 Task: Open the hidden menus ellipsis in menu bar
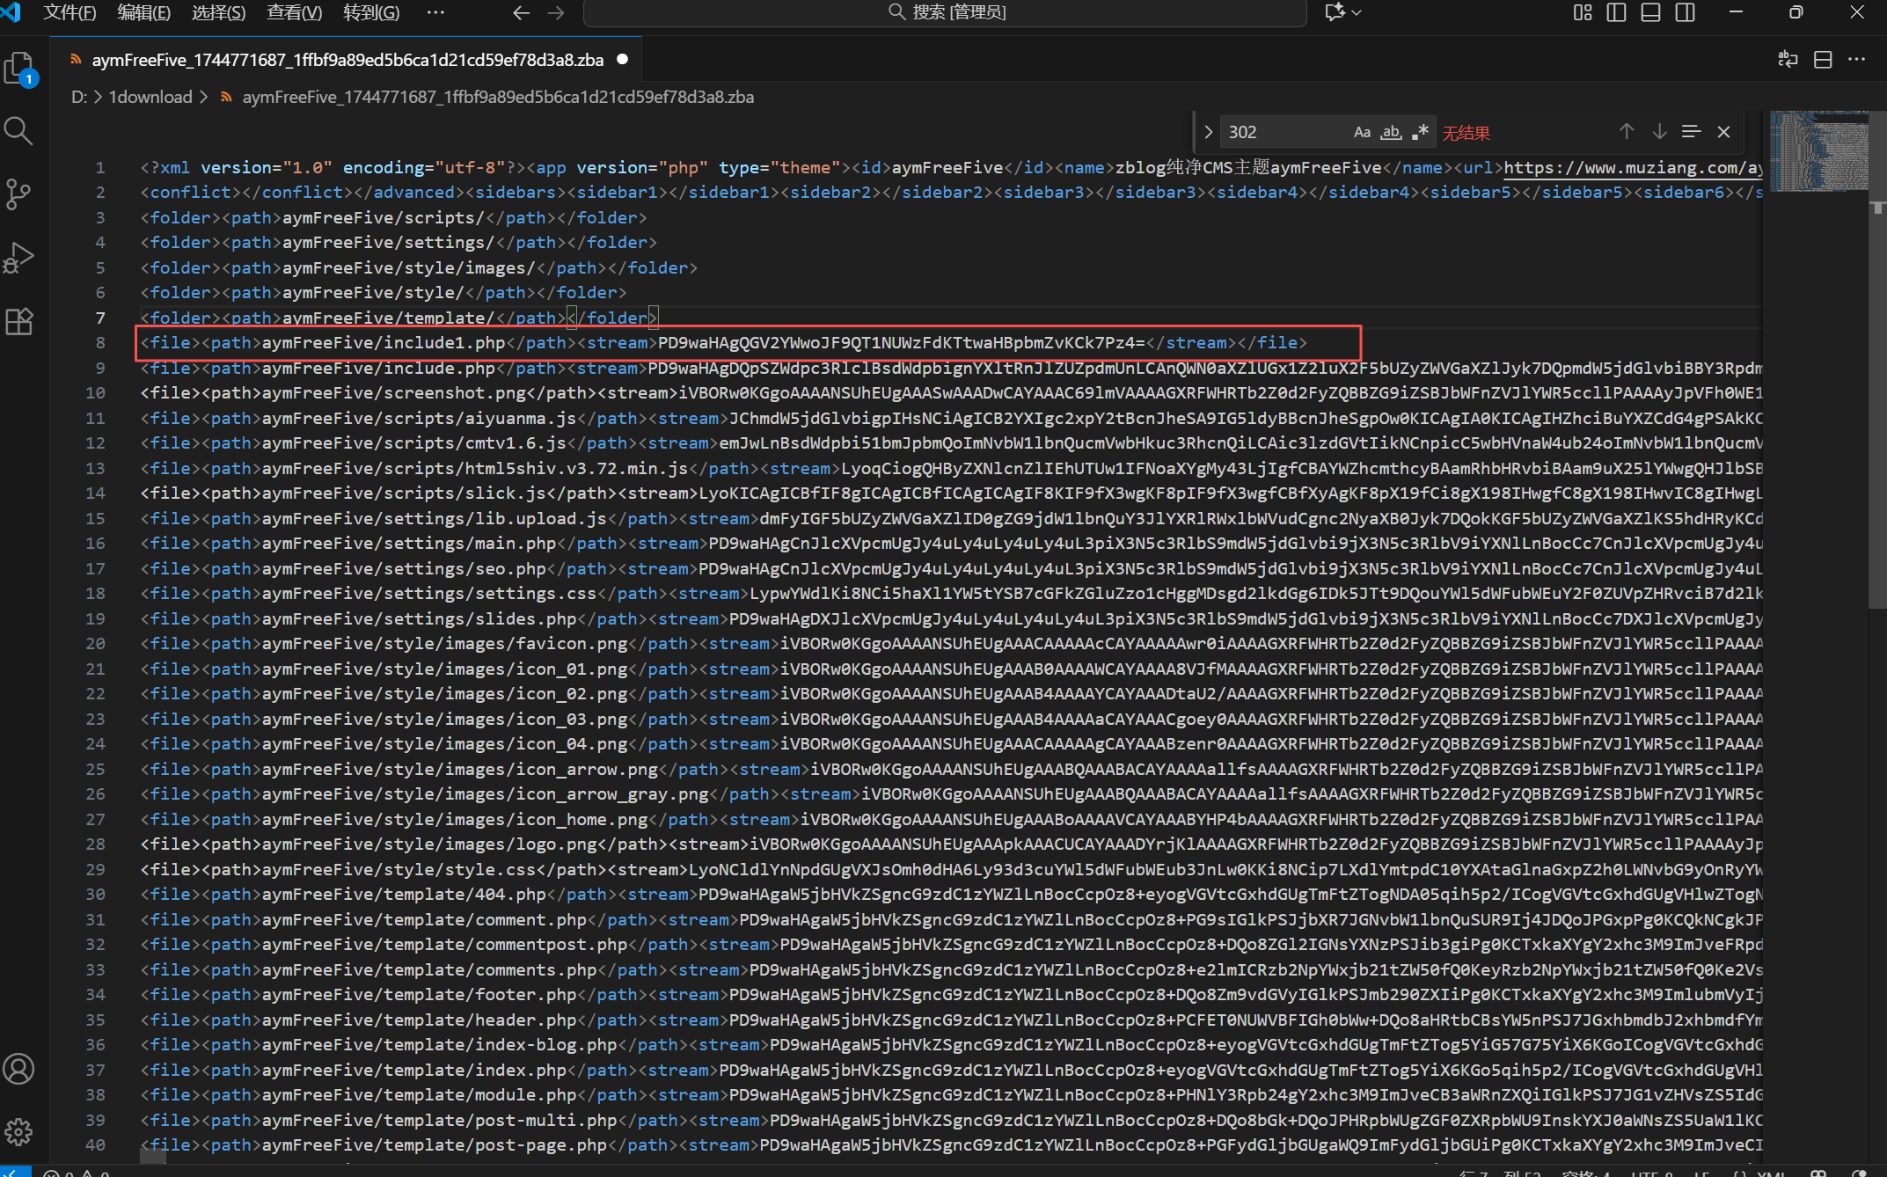[435, 12]
